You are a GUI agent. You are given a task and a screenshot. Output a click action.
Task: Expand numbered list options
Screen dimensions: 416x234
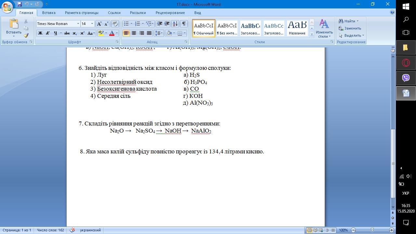pyautogui.click(x=143, y=24)
